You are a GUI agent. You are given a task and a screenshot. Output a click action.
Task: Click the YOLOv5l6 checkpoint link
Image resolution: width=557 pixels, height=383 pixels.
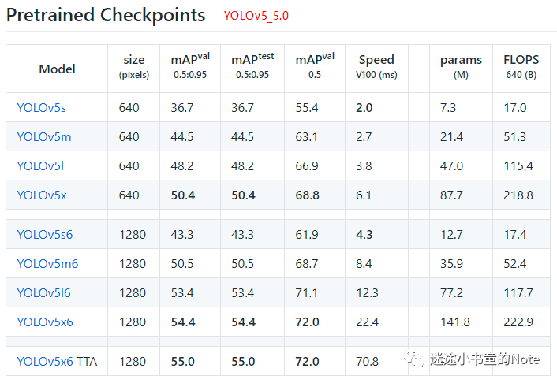[x=43, y=293]
